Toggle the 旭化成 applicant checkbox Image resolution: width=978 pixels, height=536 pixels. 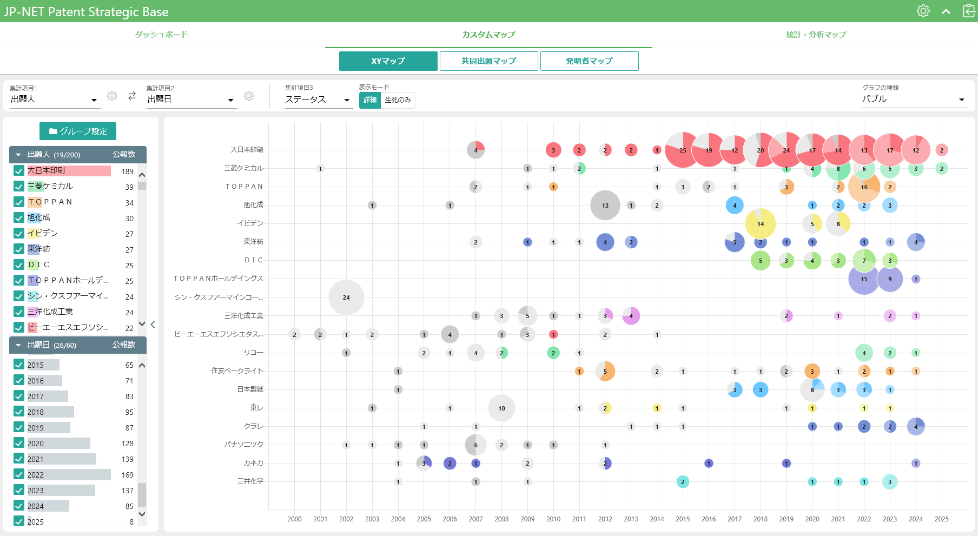(19, 217)
